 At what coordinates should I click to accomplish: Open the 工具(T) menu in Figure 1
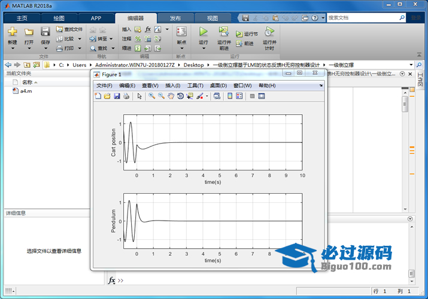pos(195,86)
